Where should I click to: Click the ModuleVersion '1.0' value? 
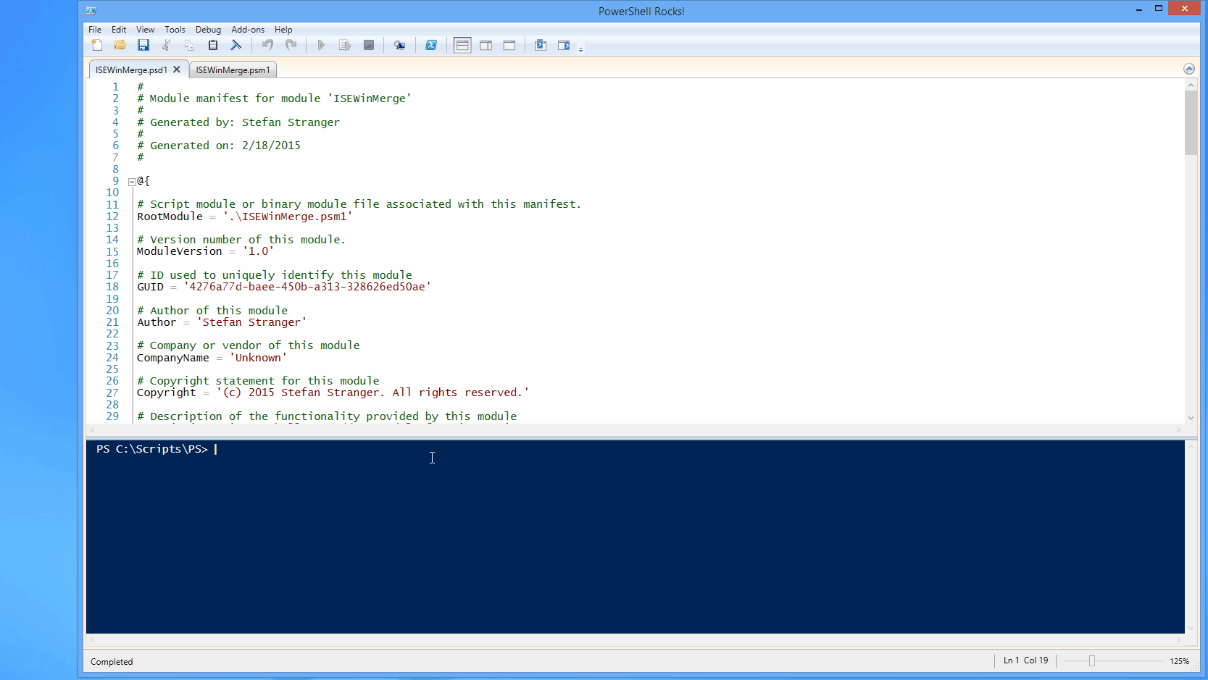pos(258,251)
